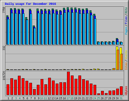Select the green day 17 label

[x=68, y=98]
